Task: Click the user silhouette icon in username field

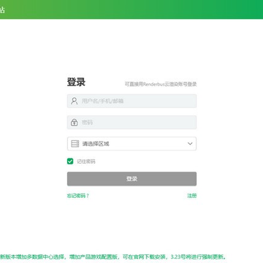Action: [75, 101]
